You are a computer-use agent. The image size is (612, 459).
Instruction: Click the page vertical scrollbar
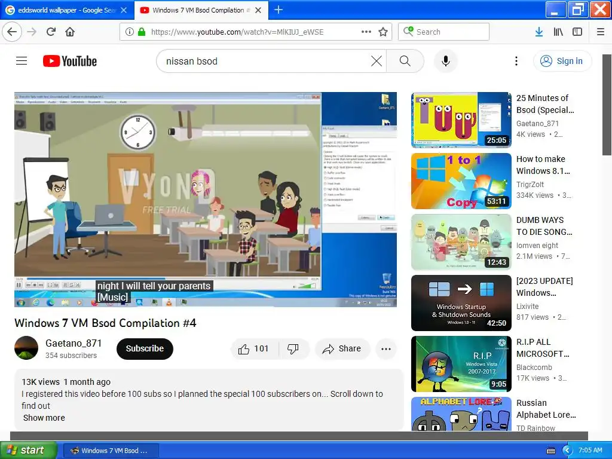coord(607,105)
